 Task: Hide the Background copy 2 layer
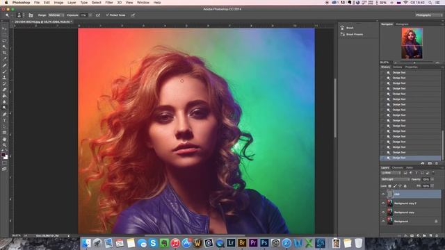[x=383, y=203]
